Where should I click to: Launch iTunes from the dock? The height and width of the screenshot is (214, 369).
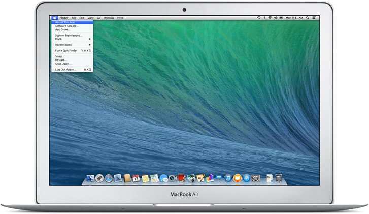pos(228,178)
